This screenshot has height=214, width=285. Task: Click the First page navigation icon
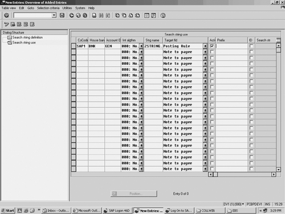click(117, 15)
